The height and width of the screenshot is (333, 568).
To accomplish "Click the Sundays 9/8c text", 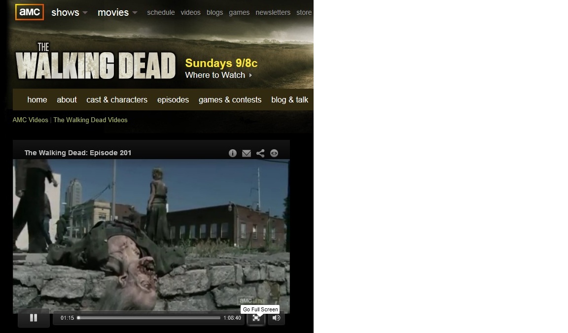I will click(221, 63).
